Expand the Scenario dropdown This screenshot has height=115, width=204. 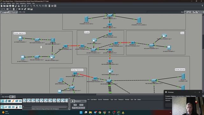pyautogui.click(x=80, y=101)
